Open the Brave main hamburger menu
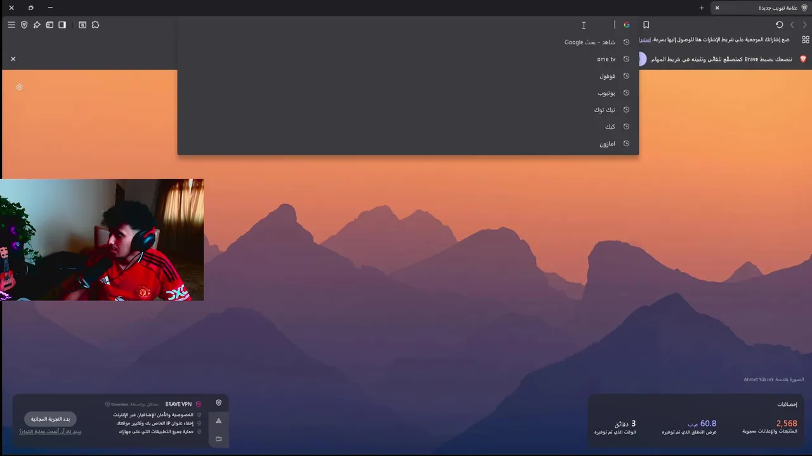Screen dimensions: 812x456 pyautogui.click(x=11, y=25)
